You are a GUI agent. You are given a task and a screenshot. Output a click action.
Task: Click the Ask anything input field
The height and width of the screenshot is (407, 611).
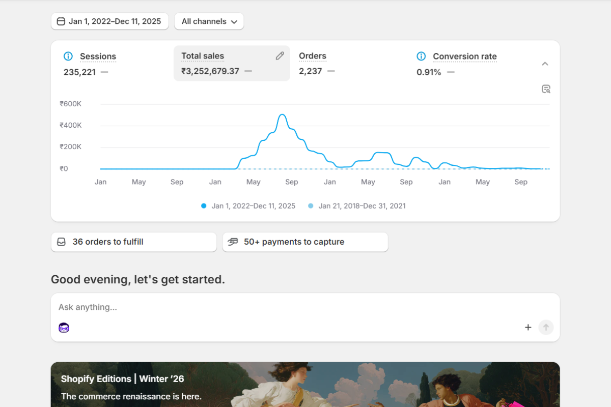(285, 307)
